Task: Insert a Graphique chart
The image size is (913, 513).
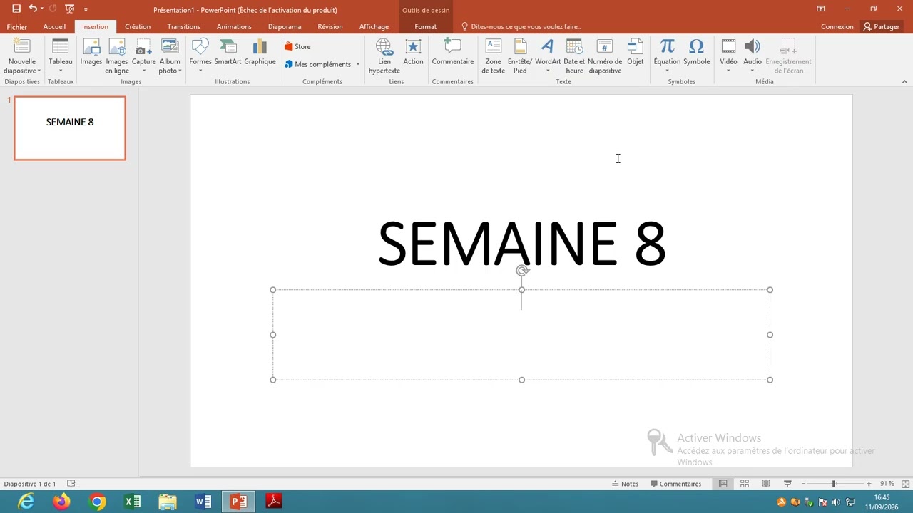Action: [260, 52]
